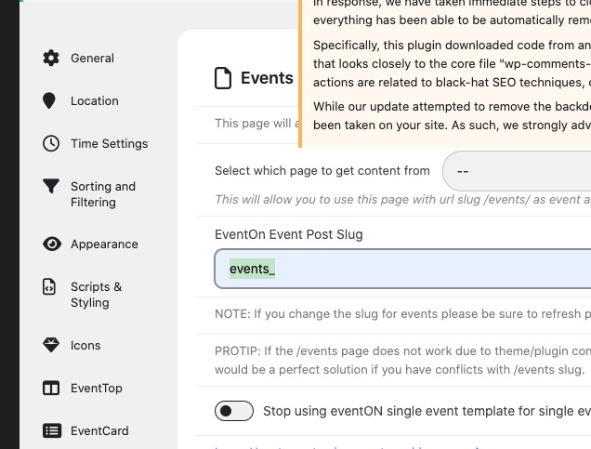Click the General gear icon

click(51, 58)
